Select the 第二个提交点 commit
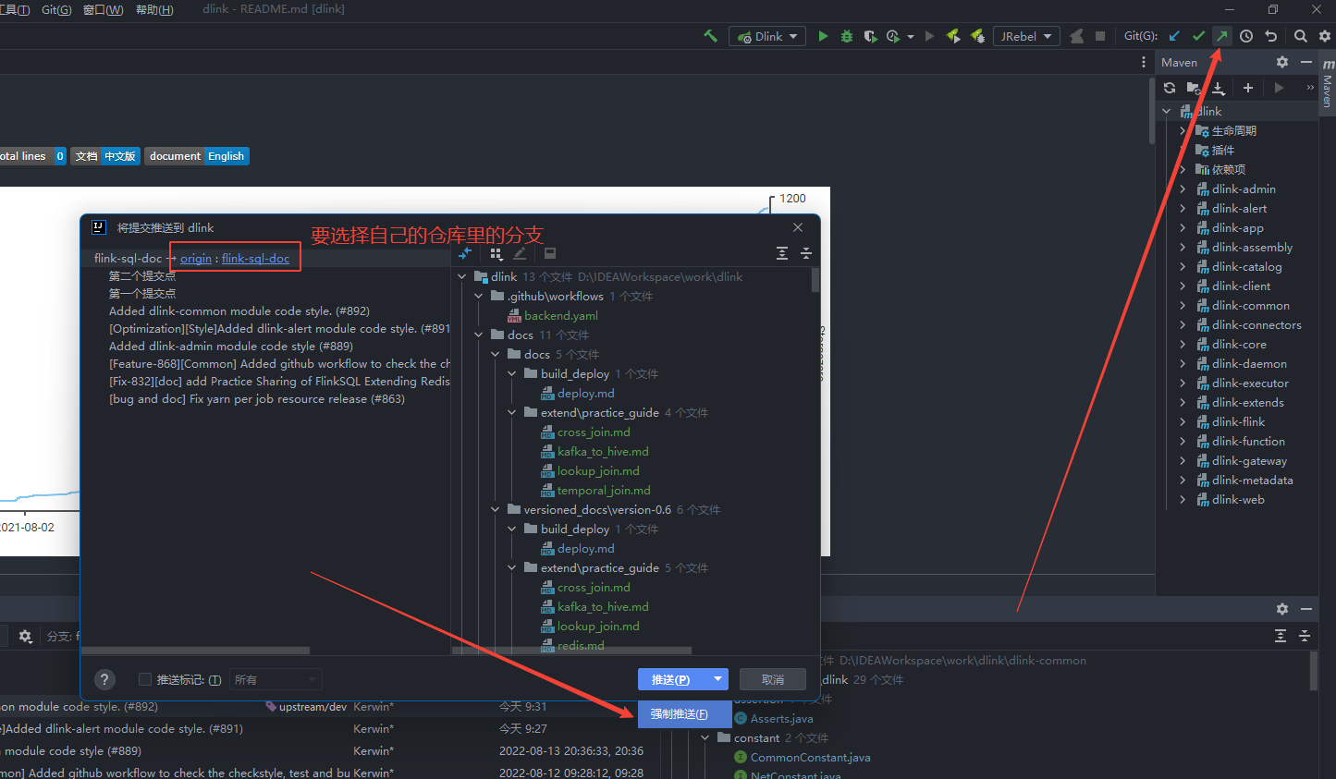 pos(142,275)
